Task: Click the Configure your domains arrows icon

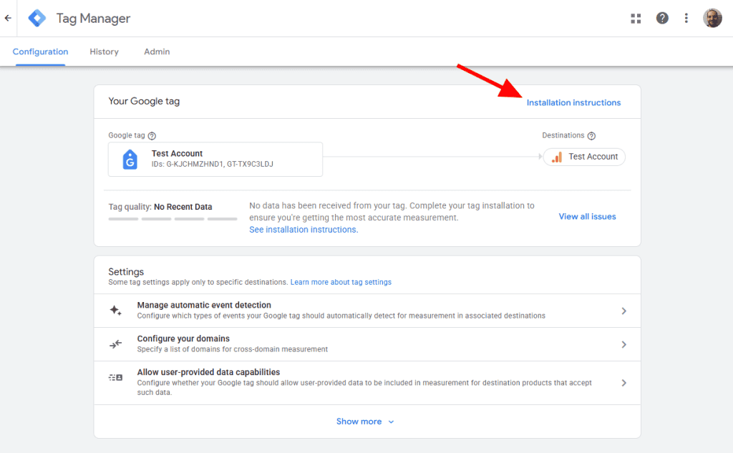Action: [x=115, y=344]
